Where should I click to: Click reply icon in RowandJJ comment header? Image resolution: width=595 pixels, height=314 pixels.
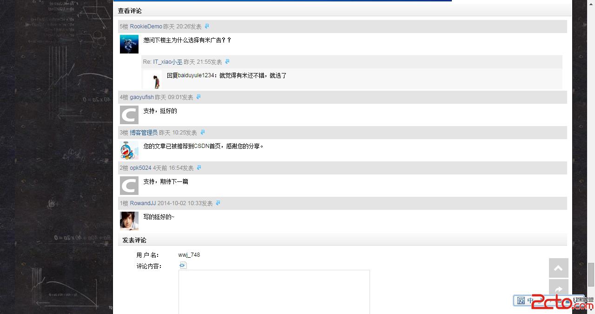(x=218, y=203)
